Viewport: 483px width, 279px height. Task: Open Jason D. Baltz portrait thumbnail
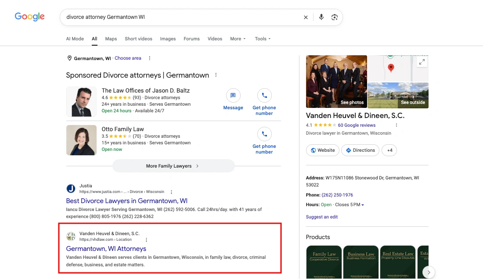(81, 102)
